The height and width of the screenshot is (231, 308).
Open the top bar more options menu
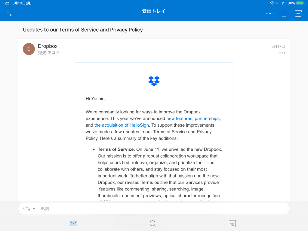point(270,13)
